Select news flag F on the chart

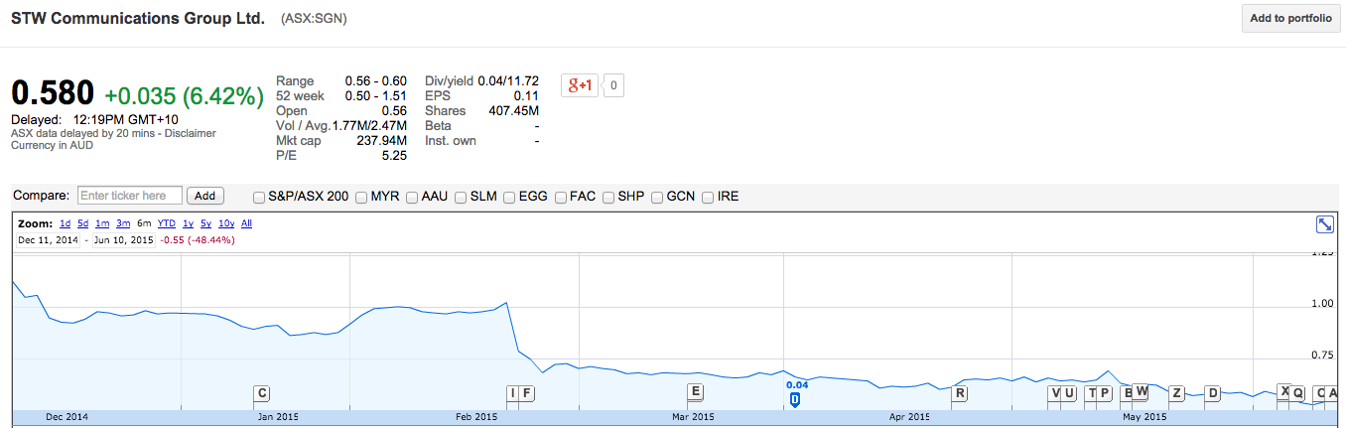coord(527,393)
